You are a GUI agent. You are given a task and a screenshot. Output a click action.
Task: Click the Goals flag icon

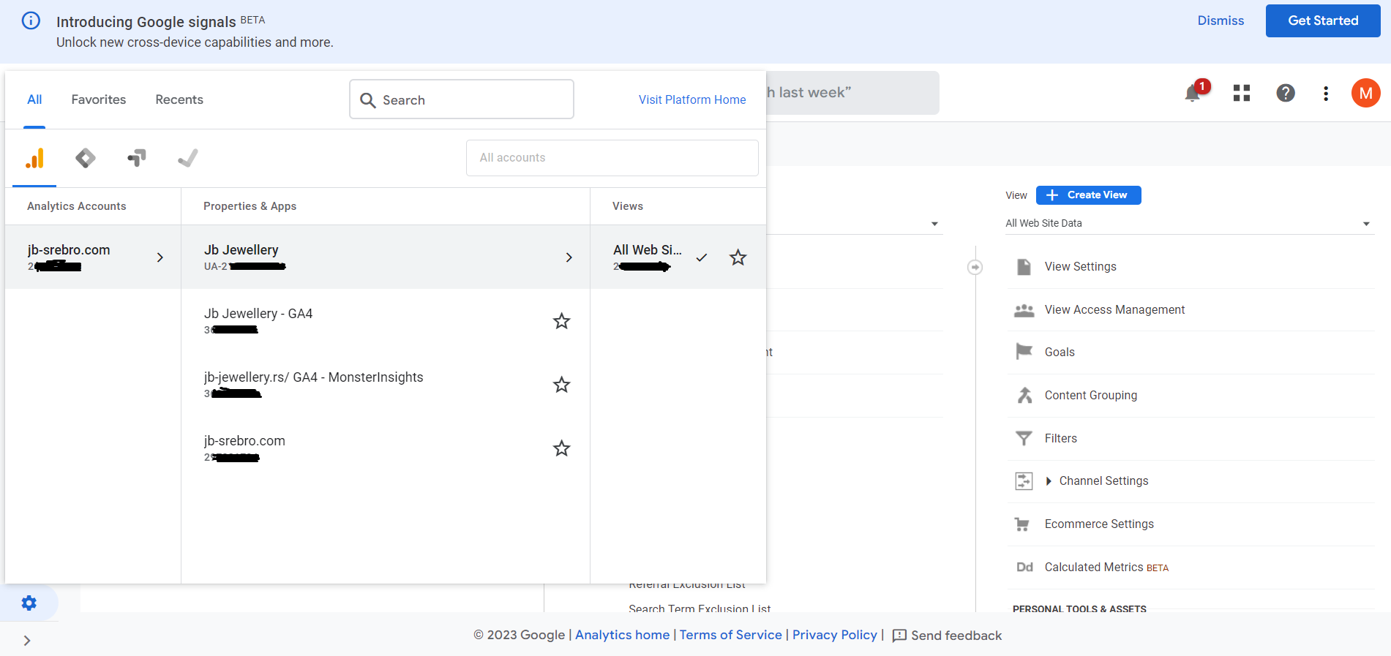click(x=1024, y=352)
